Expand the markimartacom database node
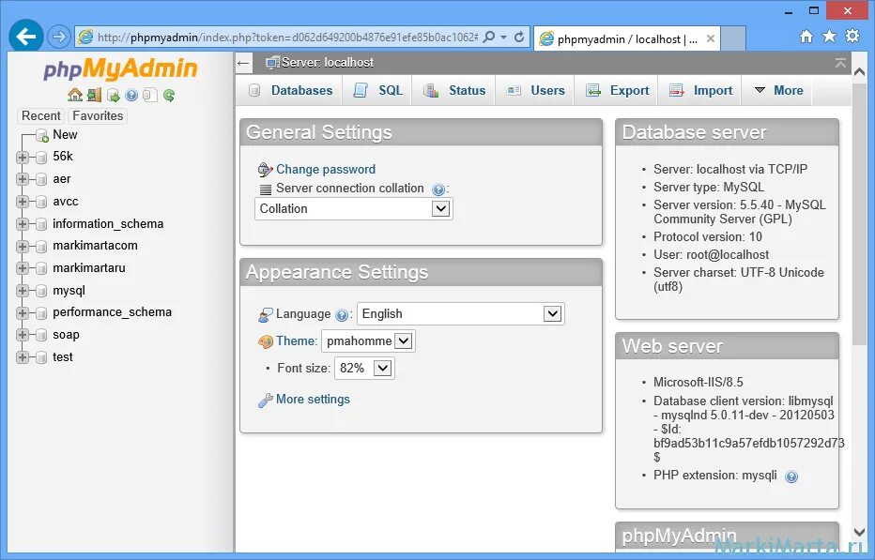Viewport: 875px width, 560px height. (x=23, y=247)
